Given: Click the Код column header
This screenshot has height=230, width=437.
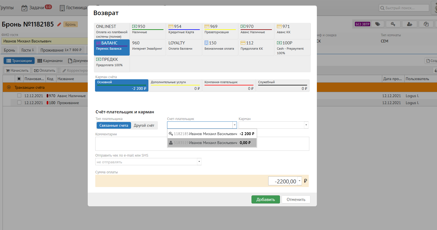Looking at the screenshot, I should 51,79.
